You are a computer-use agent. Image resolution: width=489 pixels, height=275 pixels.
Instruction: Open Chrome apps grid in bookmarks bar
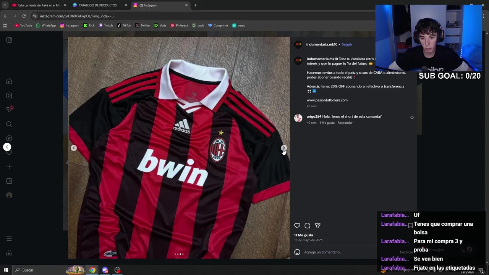pyautogui.click(x=5, y=26)
